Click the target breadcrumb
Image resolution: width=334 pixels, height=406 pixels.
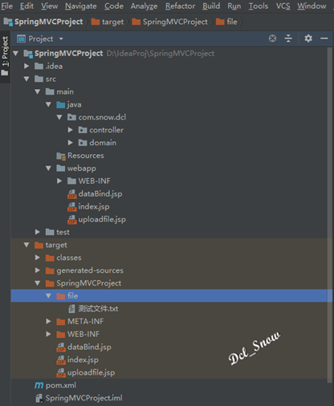point(108,22)
